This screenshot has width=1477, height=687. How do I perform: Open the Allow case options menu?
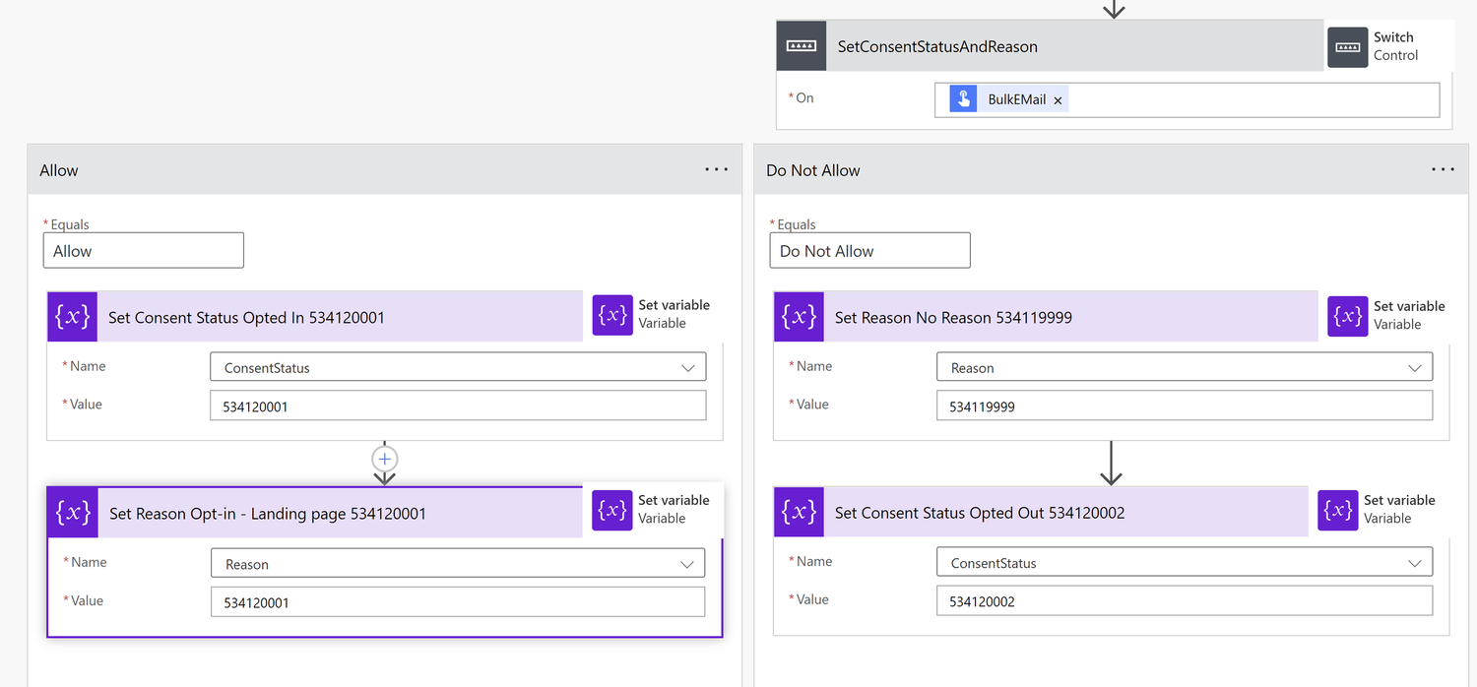pos(716,169)
